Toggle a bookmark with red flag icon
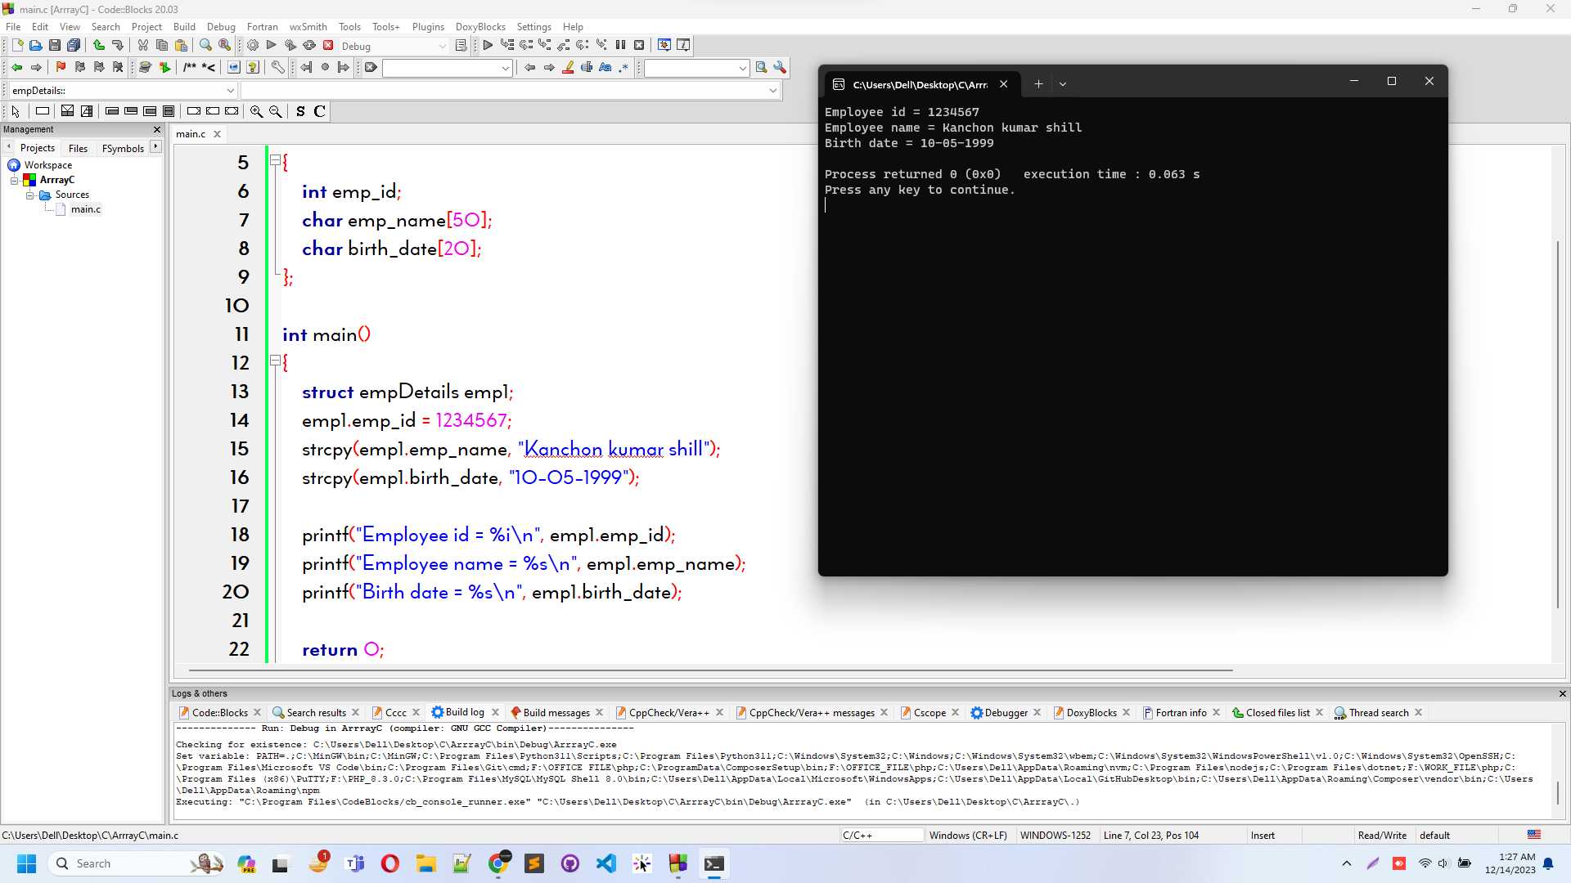The height and width of the screenshot is (883, 1571). click(61, 68)
